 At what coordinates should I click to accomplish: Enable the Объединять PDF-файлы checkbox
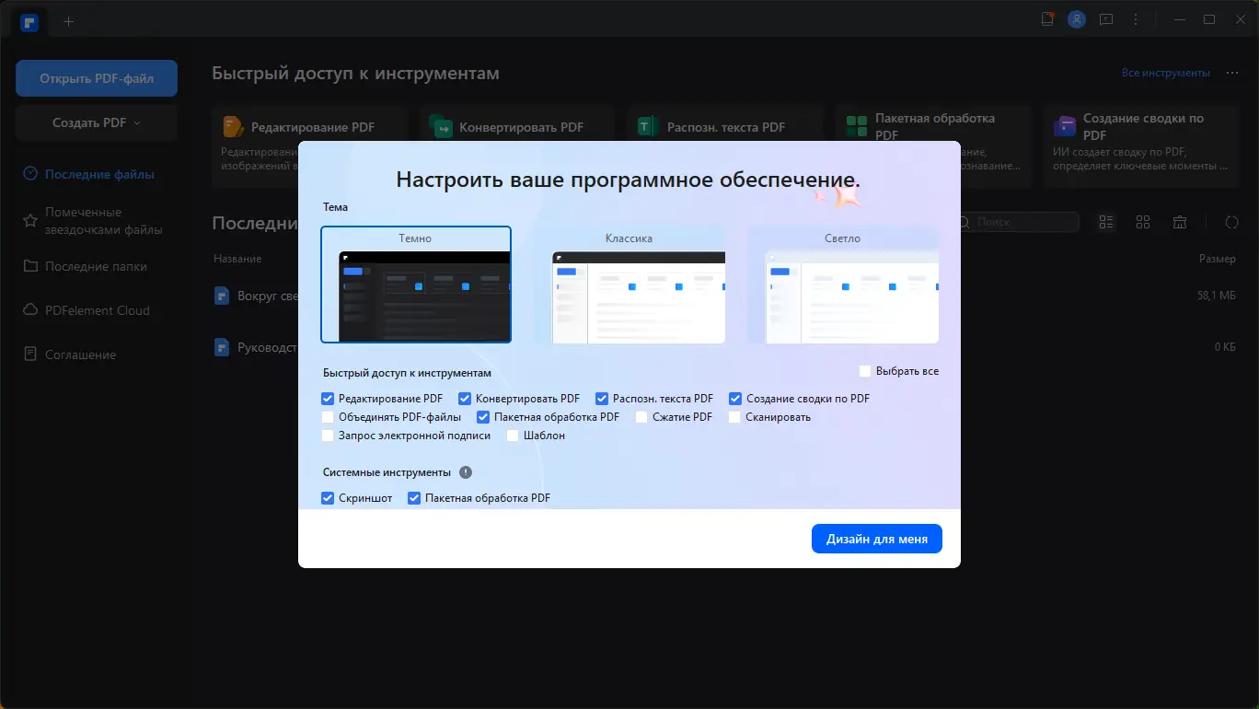[328, 416]
